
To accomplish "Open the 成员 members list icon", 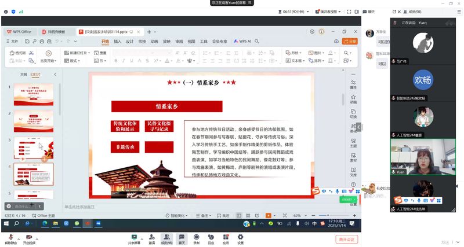I will coord(166,237).
